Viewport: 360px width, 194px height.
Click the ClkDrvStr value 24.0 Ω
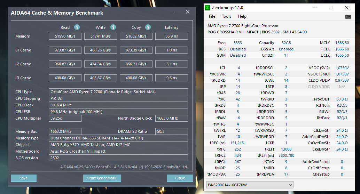tap(342, 130)
